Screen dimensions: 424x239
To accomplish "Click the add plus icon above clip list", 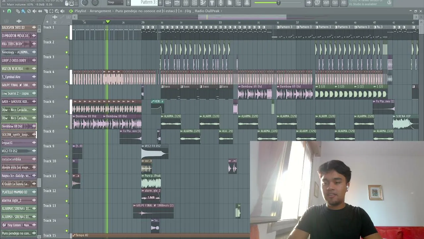I will pyautogui.click(x=47, y=22).
